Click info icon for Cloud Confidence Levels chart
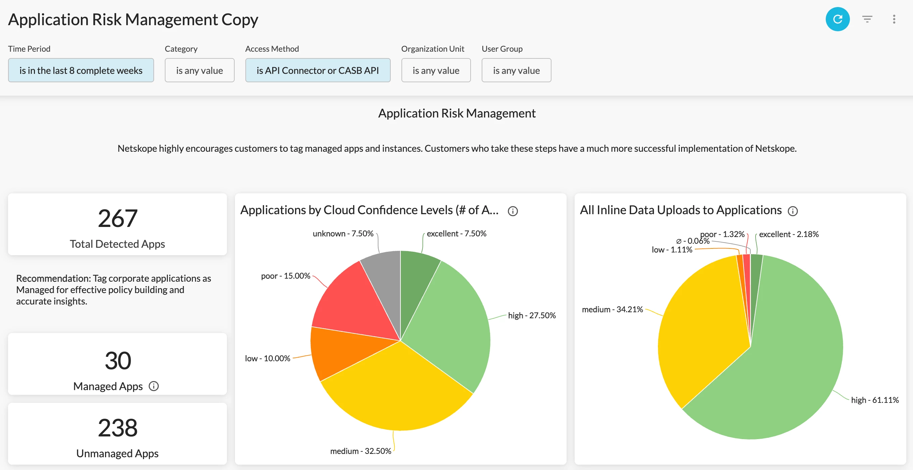This screenshot has height=470, width=913. click(513, 211)
